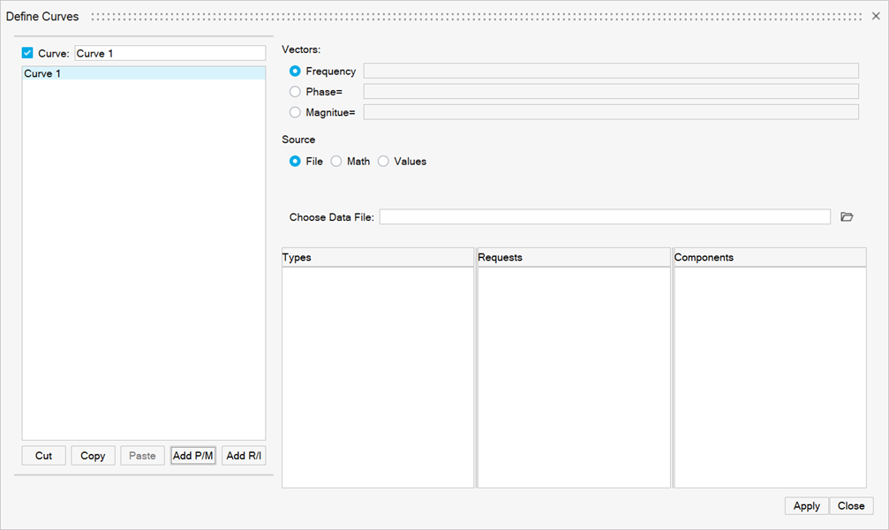This screenshot has width=889, height=530.
Task: Select Curve 1 in the curve list
Action: (x=143, y=74)
